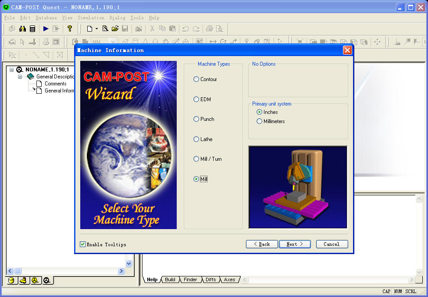Click the Paste clipboard icon
The height and width of the screenshot is (297, 428).
pos(172,28)
